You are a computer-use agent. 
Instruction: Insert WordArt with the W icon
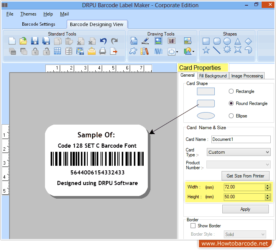click(158, 51)
